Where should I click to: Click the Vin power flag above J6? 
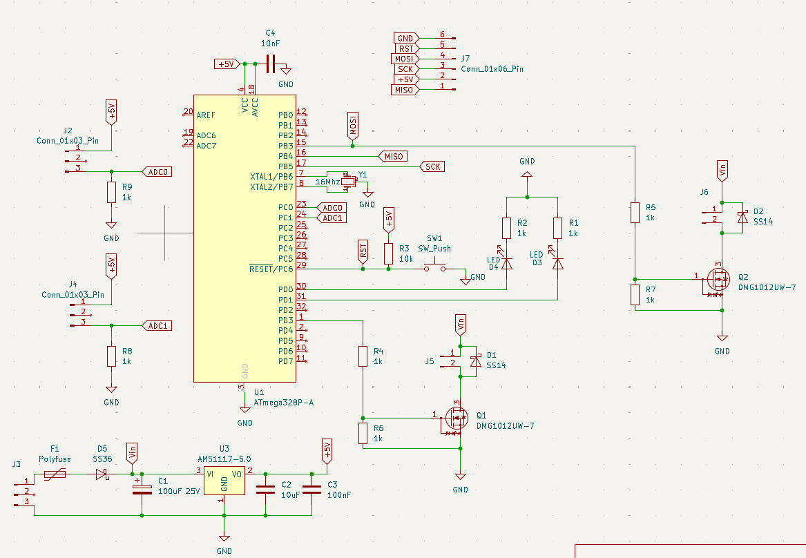pos(722,170)
